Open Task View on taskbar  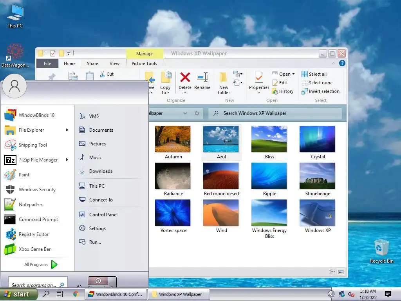[60, 294]
